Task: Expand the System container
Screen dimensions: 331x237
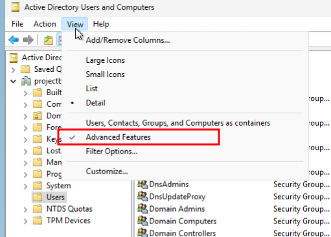Action: click(25, 186)
